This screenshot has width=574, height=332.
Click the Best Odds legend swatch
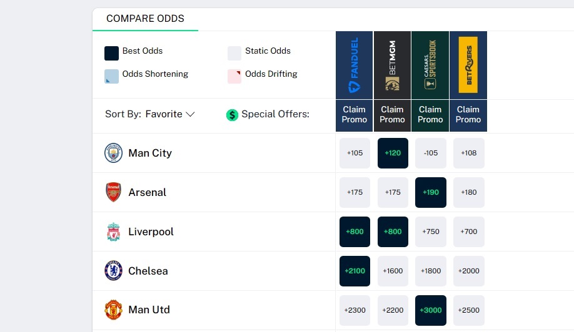111,53
